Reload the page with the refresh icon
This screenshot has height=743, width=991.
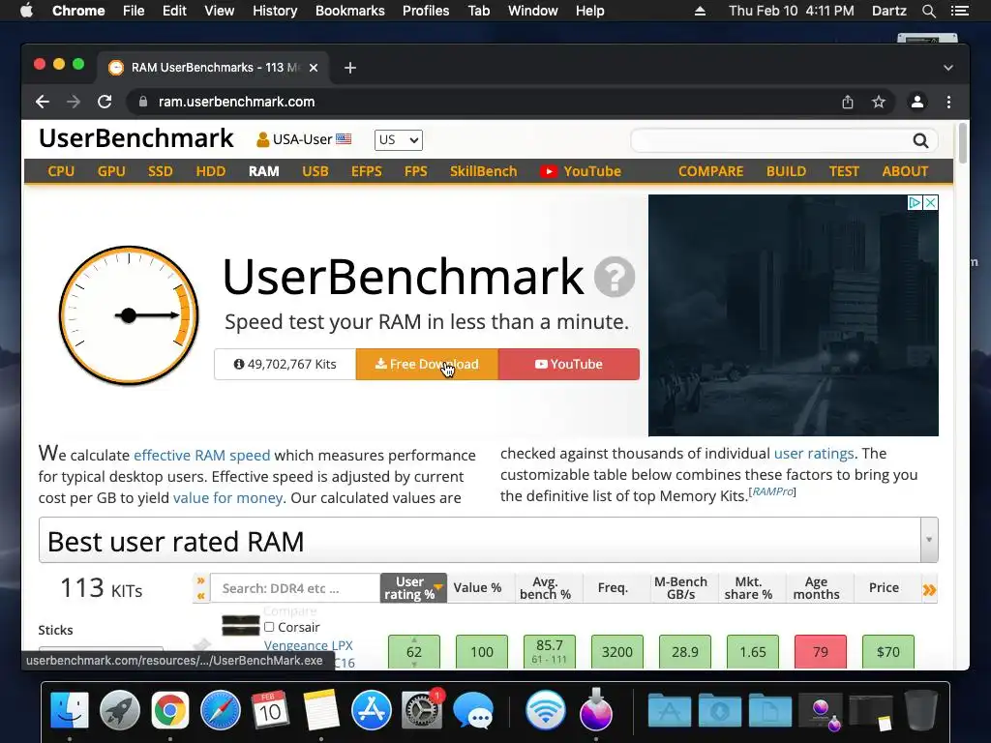(105, 102)
